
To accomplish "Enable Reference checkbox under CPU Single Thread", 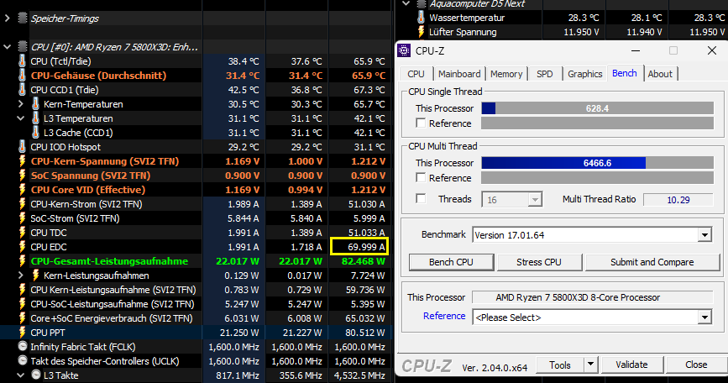I will [x=421, y=123].
